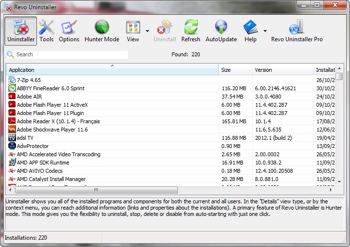
Task: Select AMD Accelerated Video Transcoding name
Action: click(58, 154)
